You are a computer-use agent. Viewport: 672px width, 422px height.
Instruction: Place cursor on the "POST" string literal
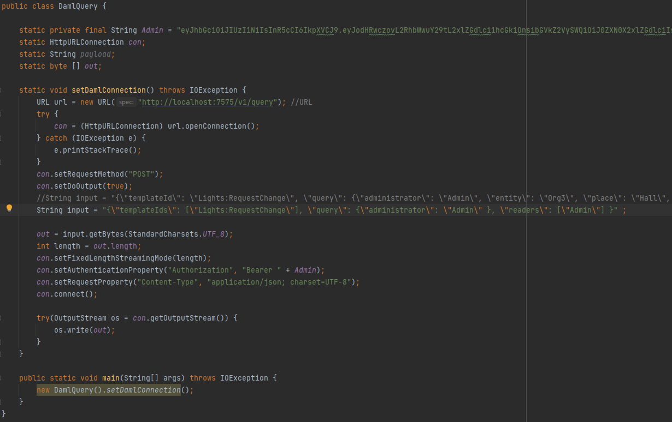pyautogui.click(x=141, y=174)
